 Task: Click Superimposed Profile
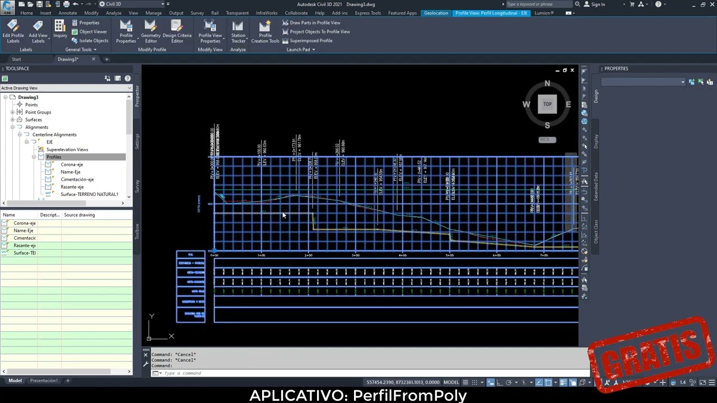click(307, 41)
